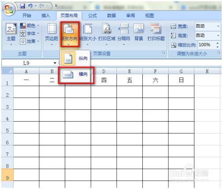Open the 纸张大小 paper size tool
Screen dimensions: 223x189
[88, 34]
